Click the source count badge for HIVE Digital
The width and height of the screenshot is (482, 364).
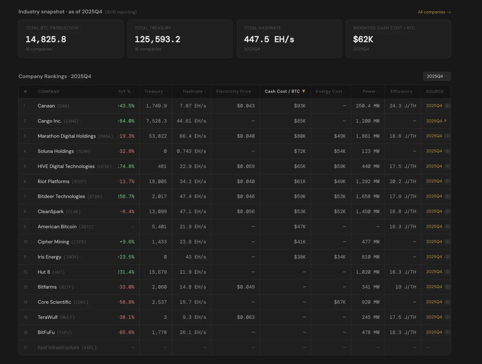(447, 166)
